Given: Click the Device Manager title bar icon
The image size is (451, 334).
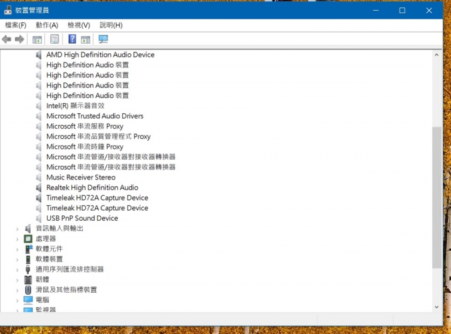Looking at the screenshot, I should (8, 10).
